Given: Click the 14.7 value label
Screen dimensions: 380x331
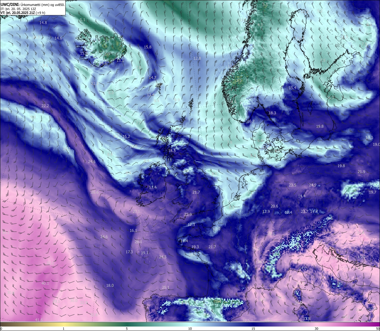Looking at the screenshot, I should [x=153, y=77].
